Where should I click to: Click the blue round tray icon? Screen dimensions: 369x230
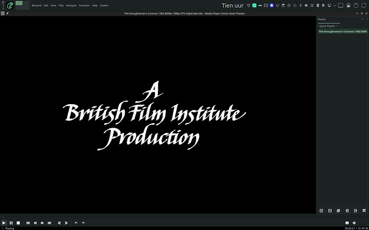coord(272,5)
